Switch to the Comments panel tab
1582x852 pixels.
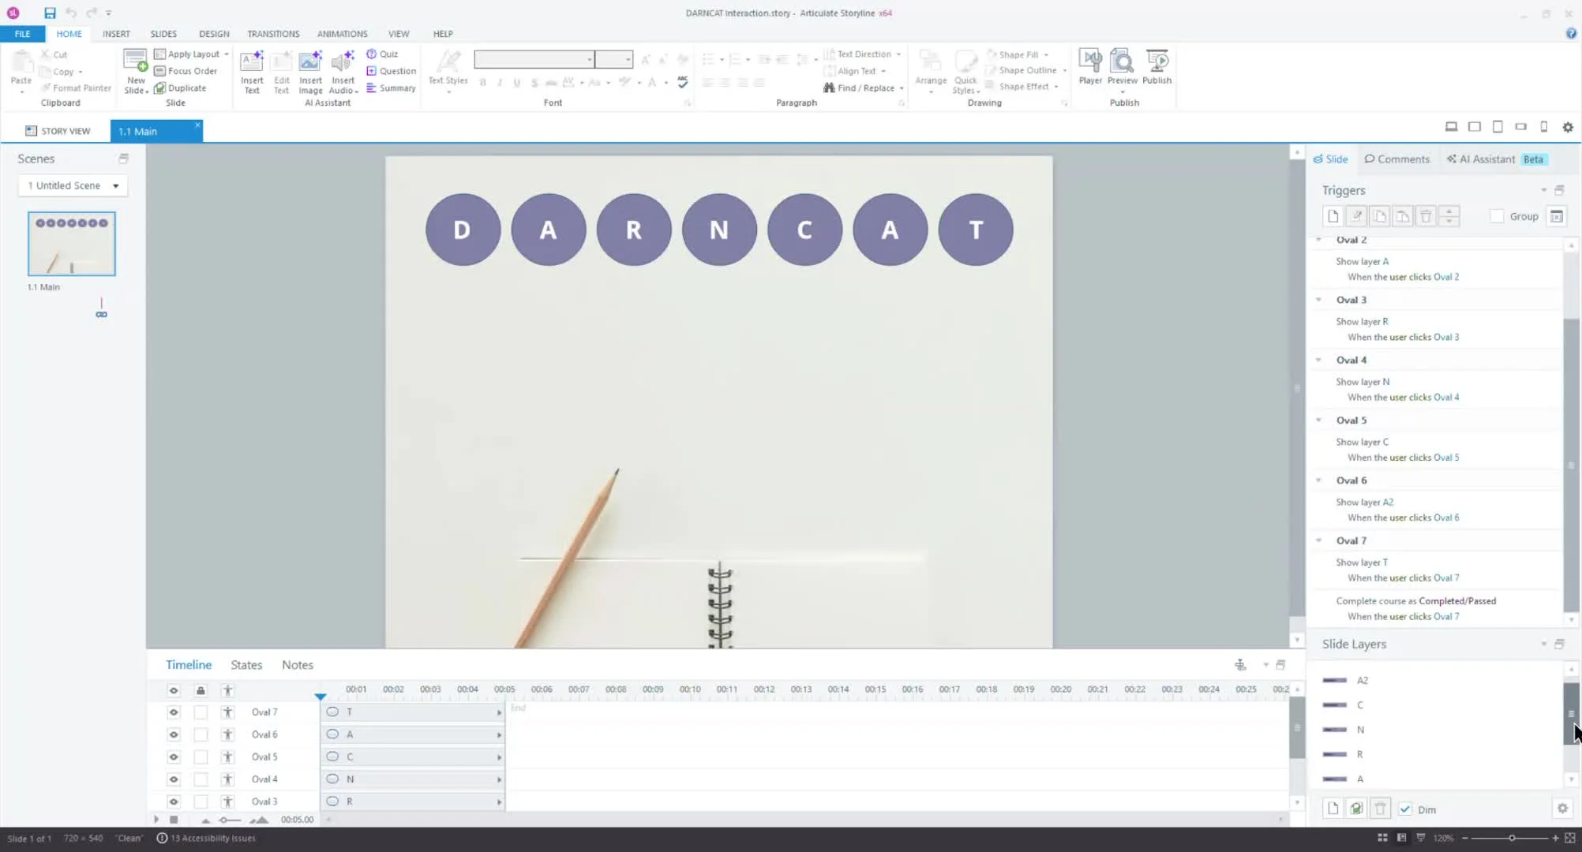pyautogui.click(x=1396, y=159)
